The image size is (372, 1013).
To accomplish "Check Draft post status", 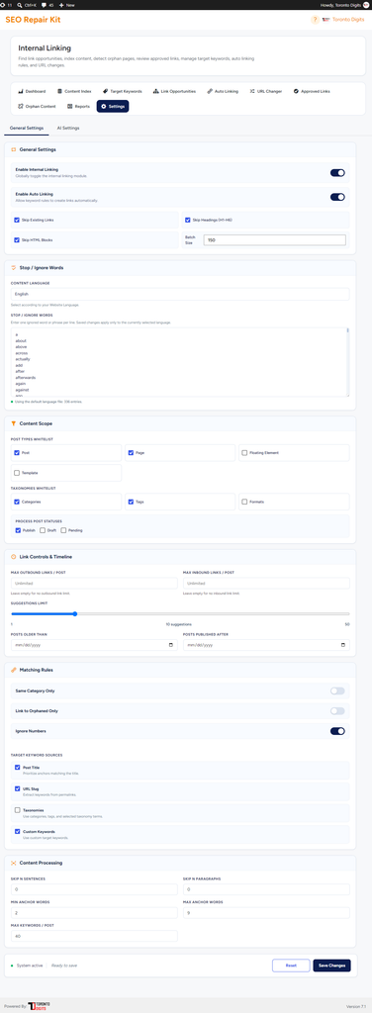I will [x=42, y=530].
